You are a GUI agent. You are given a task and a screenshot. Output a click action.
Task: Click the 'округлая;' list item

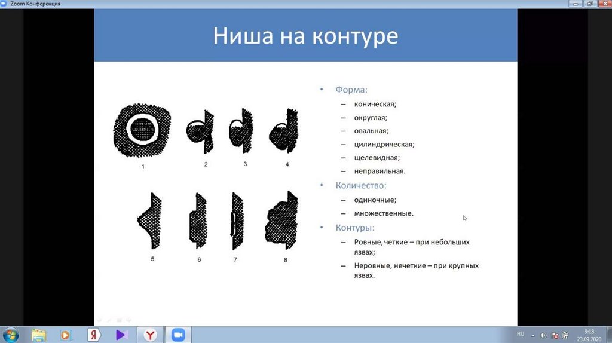pos(371,118)
